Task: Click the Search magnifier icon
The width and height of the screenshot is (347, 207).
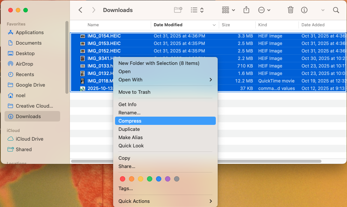Action: pyautogui.click(x=336, y=10)
